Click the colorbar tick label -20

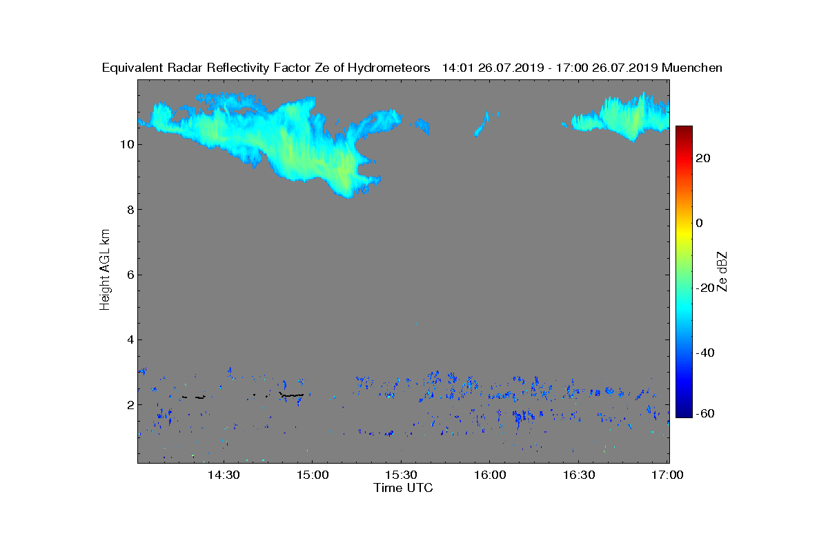[x=706, y=288]
